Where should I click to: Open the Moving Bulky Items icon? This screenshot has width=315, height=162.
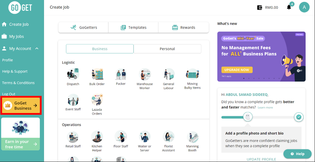coord(192,74)
